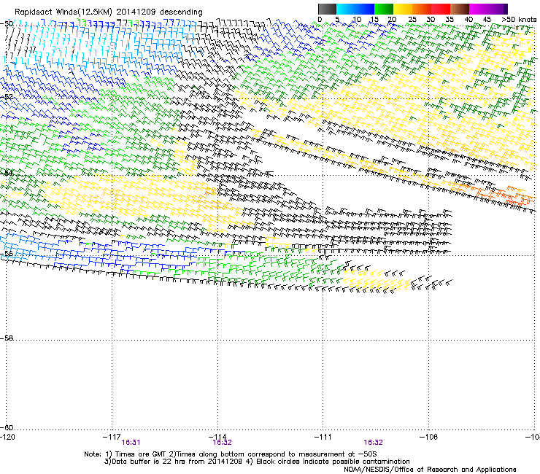The height and width of the screenshot is (474, 540).
Task: Click the '-114' longitude axis label
Action: (x=217, y=437)
